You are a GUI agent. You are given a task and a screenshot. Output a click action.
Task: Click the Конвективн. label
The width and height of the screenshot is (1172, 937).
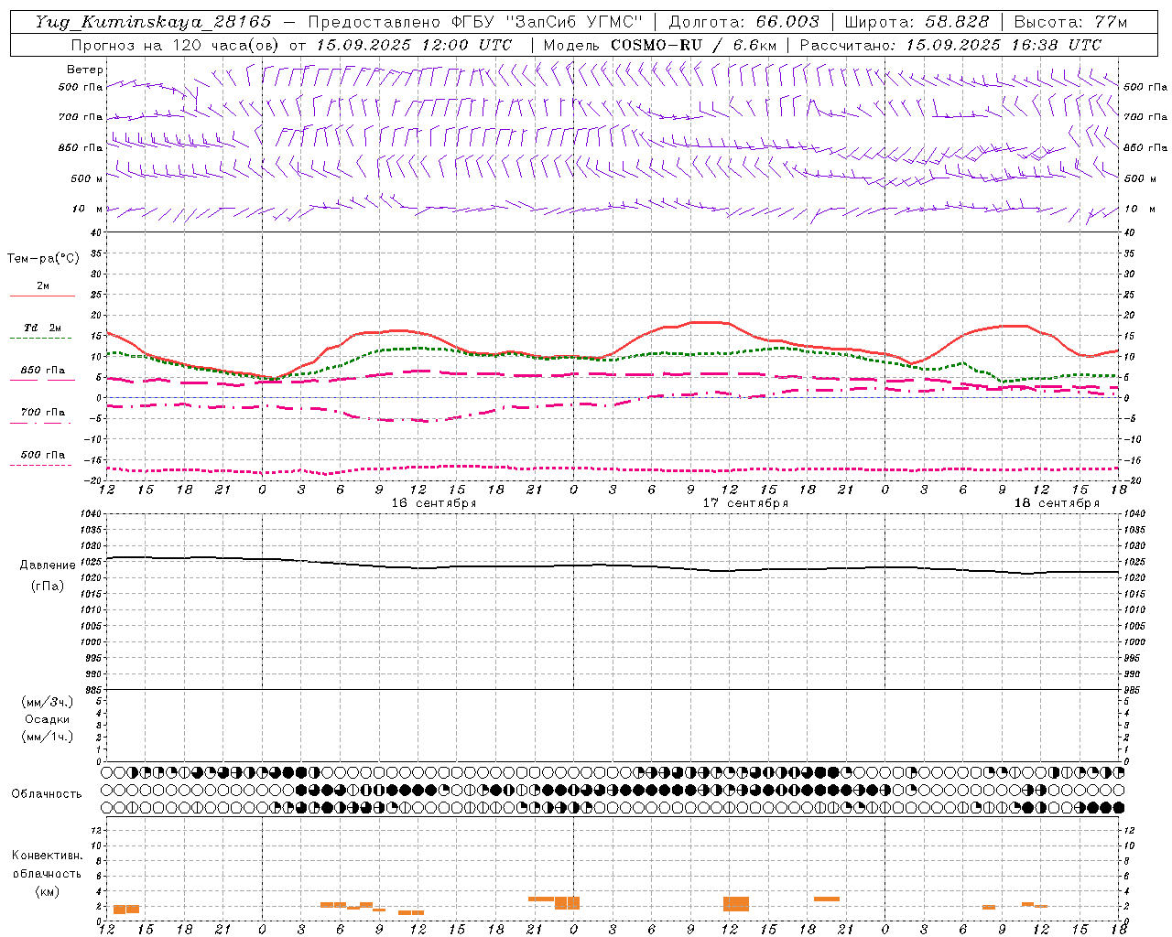click(47, 856)
